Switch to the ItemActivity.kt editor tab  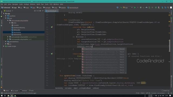pos(52,11)
